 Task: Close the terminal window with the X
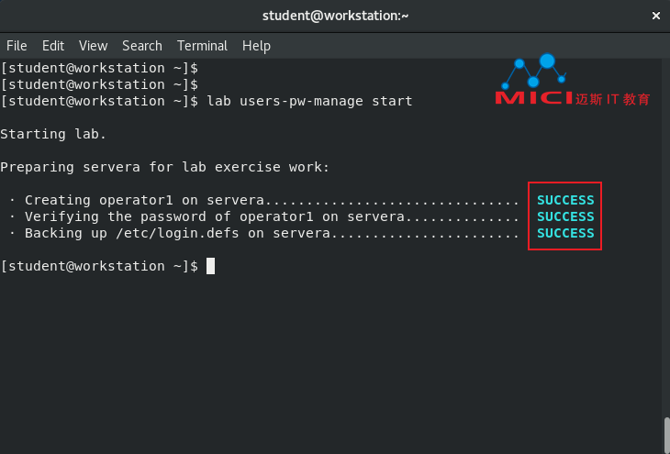656,16
